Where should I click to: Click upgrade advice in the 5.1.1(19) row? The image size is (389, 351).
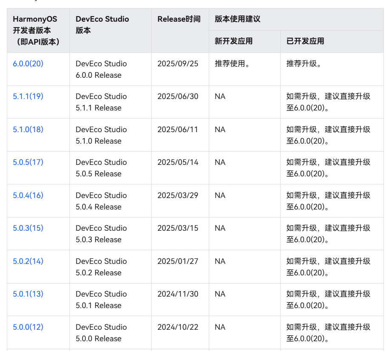click(x=328, y=102)
